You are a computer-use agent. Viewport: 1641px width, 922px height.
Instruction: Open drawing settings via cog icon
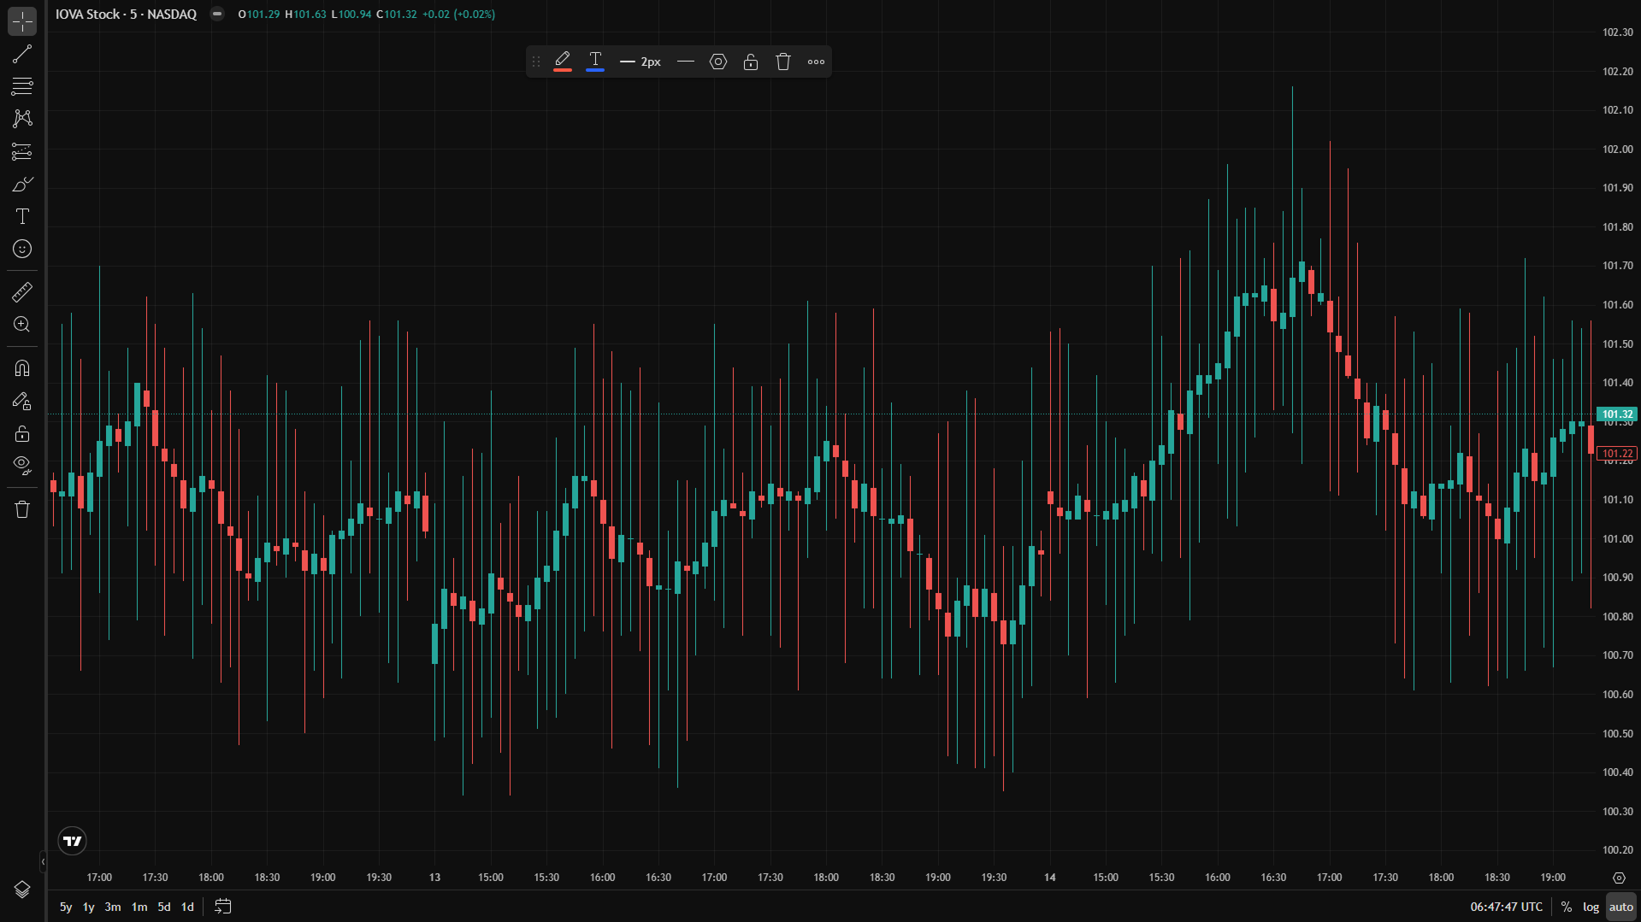coord(718,61)
